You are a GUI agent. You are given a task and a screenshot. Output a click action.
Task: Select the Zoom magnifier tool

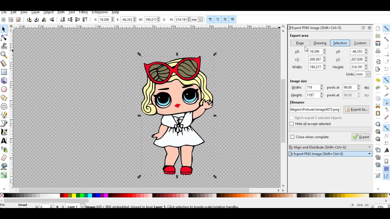(x=4, y=55)
